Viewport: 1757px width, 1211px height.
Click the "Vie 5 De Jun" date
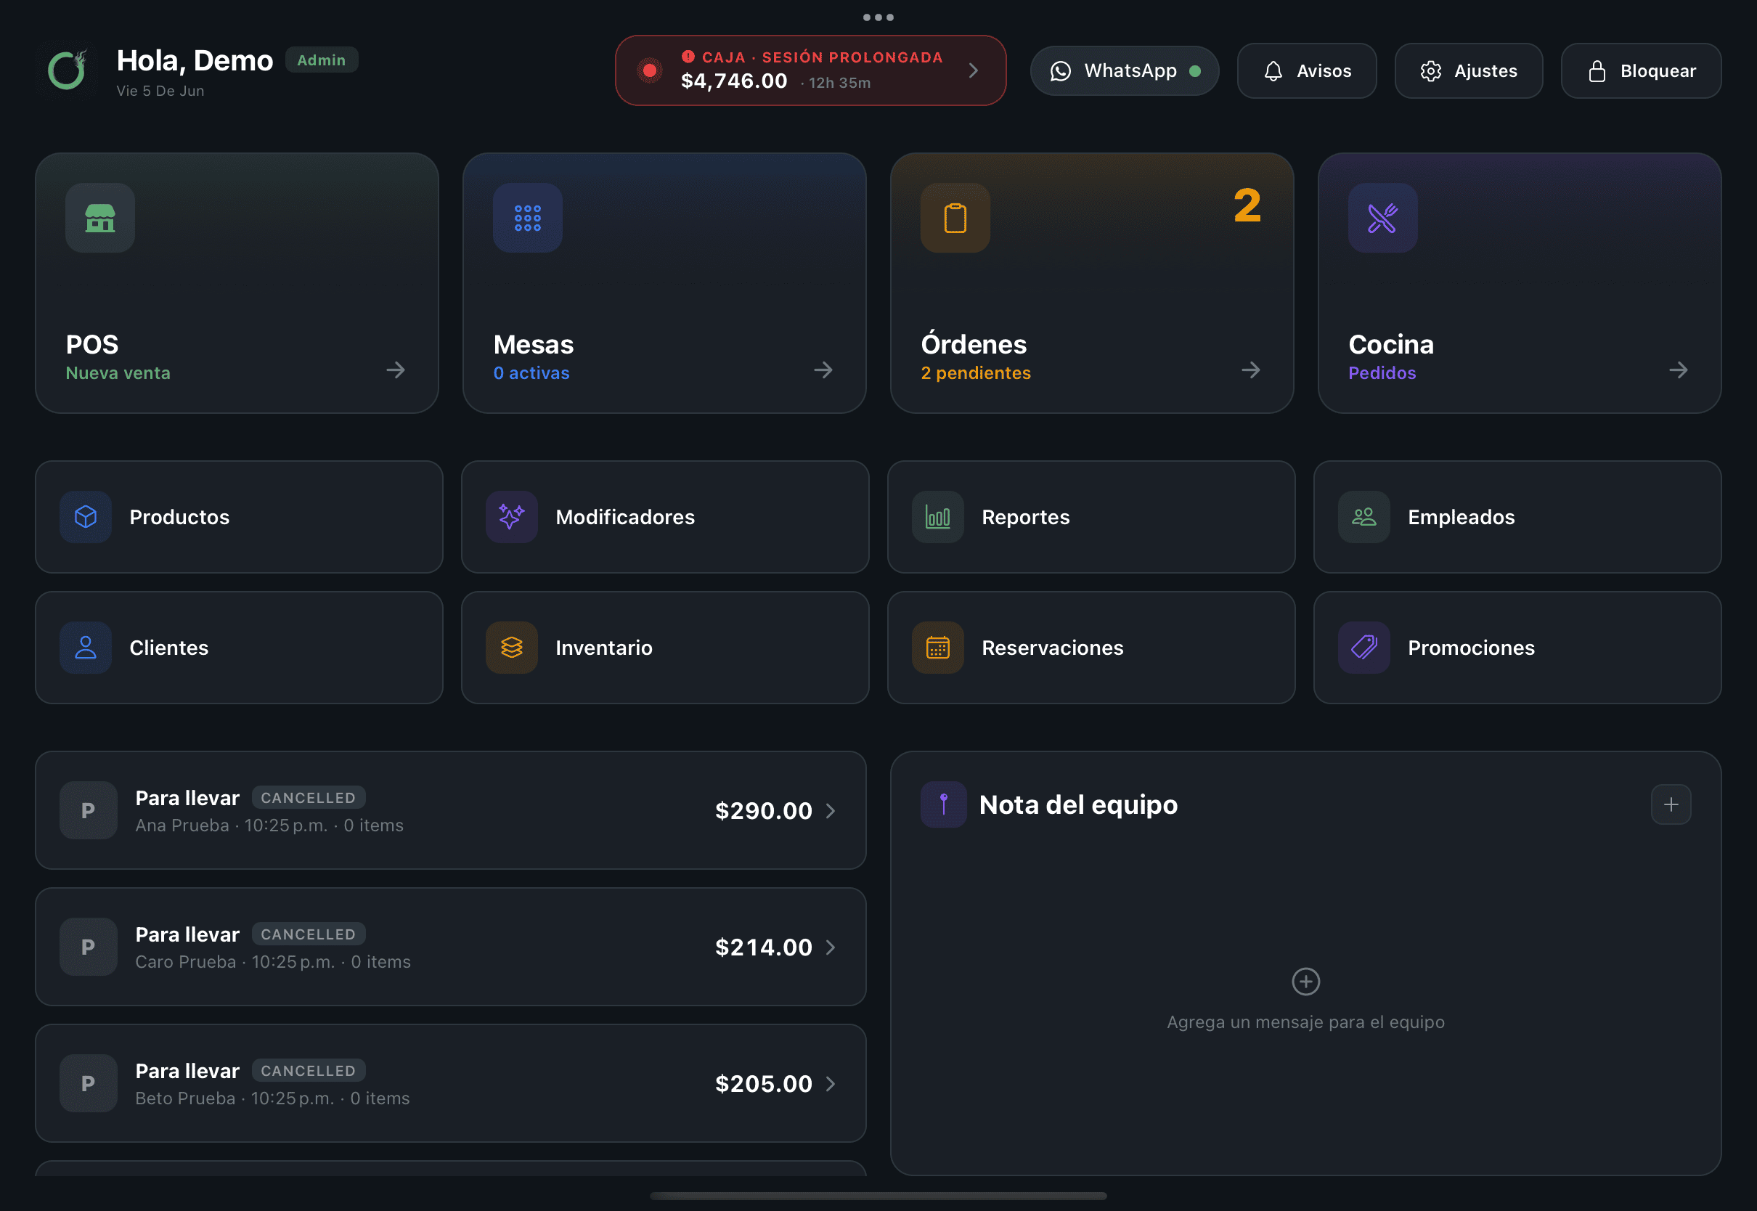tap(160, 90)
